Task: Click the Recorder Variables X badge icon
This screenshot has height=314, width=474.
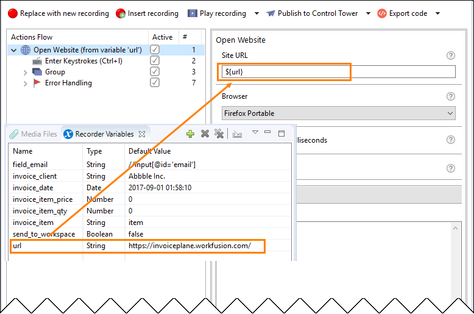Action: (x=68, y=134)
